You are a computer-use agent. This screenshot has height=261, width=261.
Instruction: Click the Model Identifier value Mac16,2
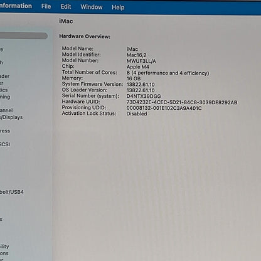click(x=136, y=55)
